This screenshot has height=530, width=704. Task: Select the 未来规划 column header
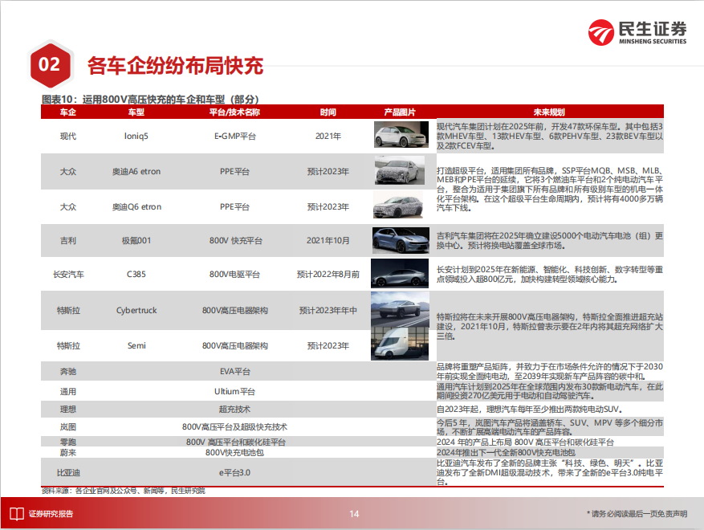click(549, 112)
